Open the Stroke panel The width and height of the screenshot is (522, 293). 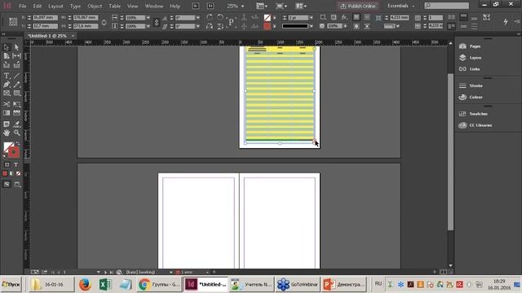471,85
